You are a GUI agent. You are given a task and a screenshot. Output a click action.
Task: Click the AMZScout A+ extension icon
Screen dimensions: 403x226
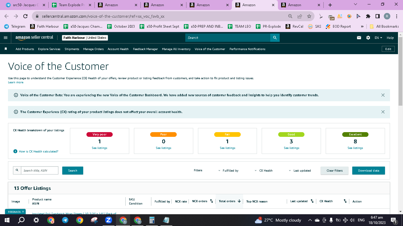pyautogui.click(x=340, y=16)
